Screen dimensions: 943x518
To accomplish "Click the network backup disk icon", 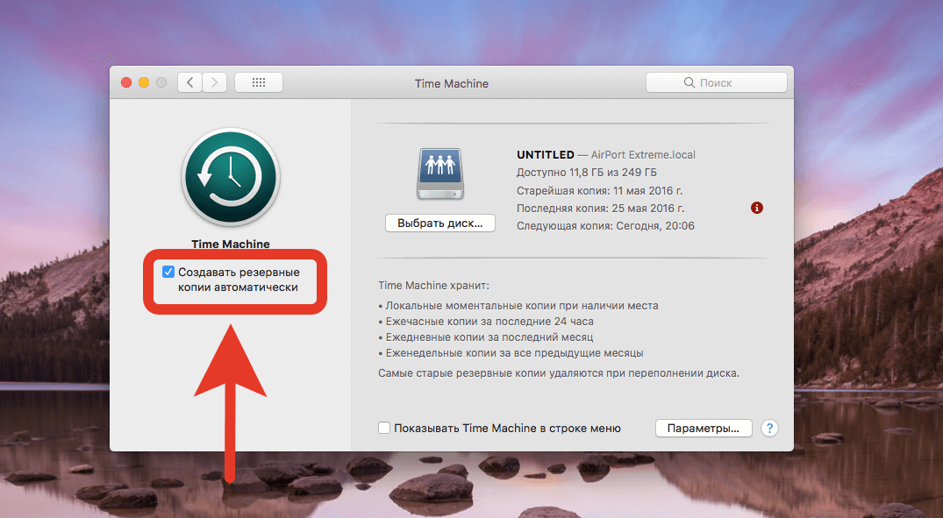I will pyautogui.click(x=439, y=174).
